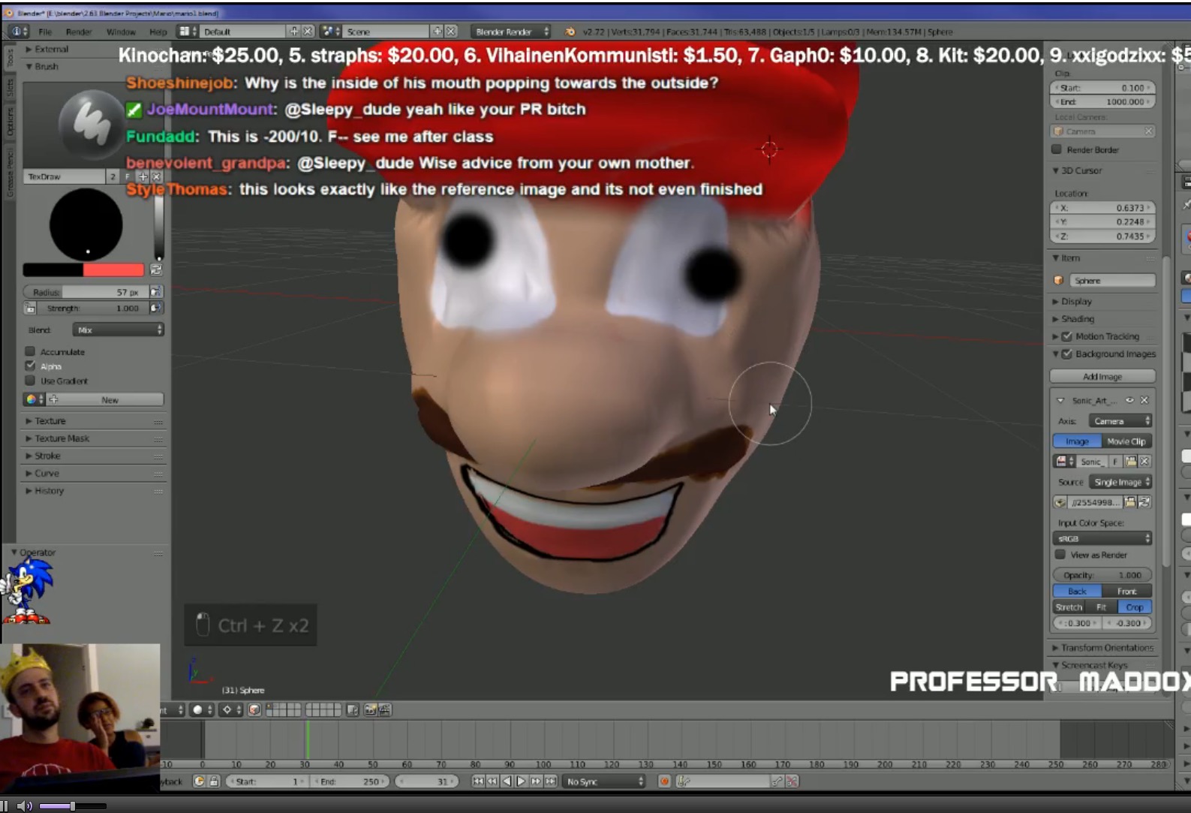This screenshot has height=813, width=1191.
Task: Open the scene browse icon
Action: pyautogui.click(x=330, y=32)
